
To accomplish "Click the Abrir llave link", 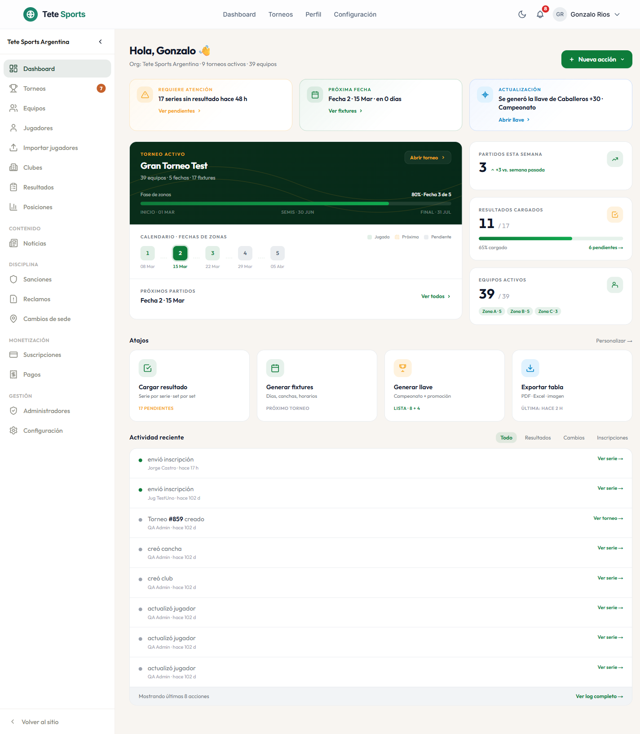I will coord(514,120).
